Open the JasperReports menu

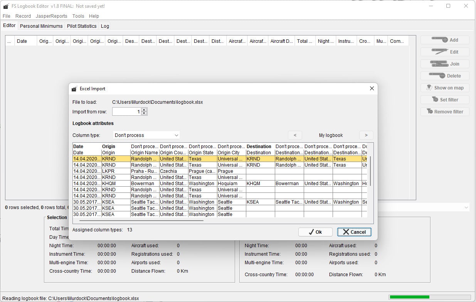51,16
